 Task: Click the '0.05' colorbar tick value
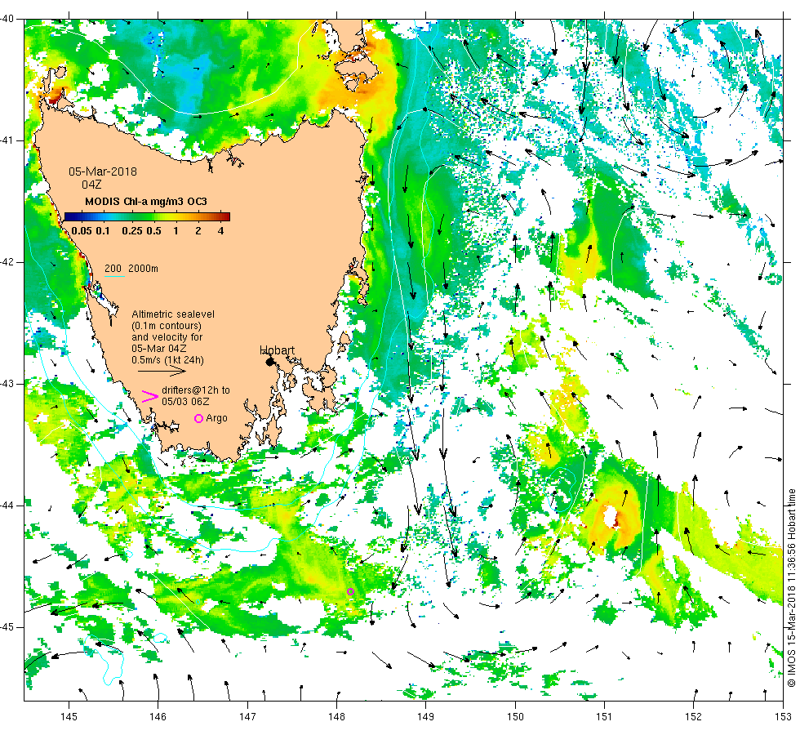(x=82, y=230)
